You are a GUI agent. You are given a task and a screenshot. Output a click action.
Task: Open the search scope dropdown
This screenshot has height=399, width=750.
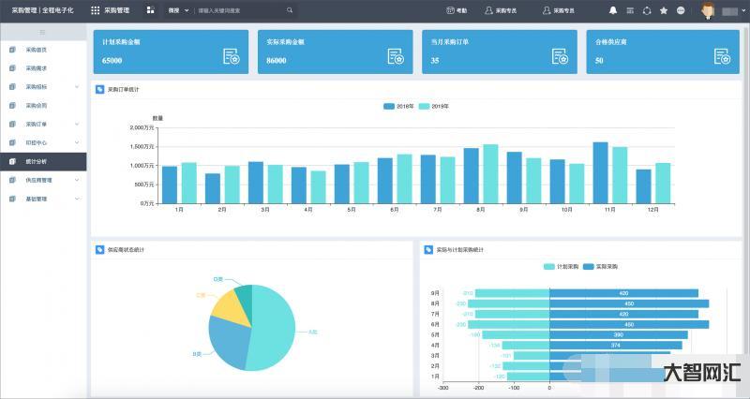pos(178,10)
